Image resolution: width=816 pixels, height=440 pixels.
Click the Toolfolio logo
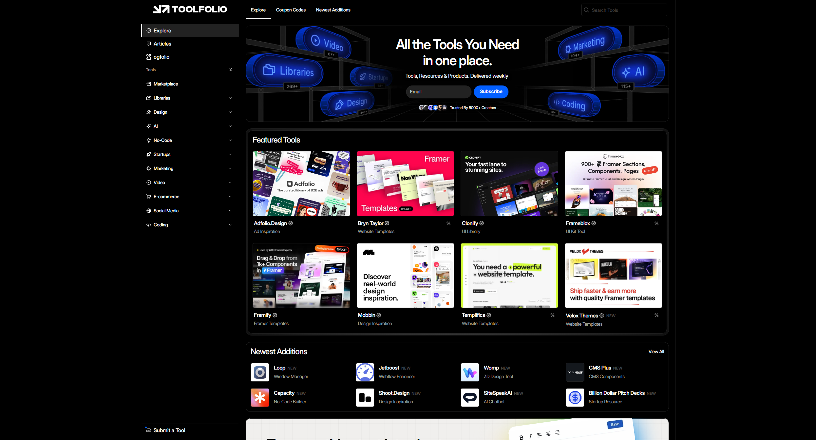pyautogui.click(x=190, y=9)
